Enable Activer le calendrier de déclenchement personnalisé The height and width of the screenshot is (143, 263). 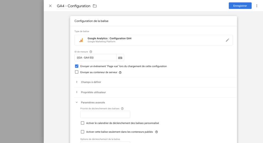click(82, 123)
